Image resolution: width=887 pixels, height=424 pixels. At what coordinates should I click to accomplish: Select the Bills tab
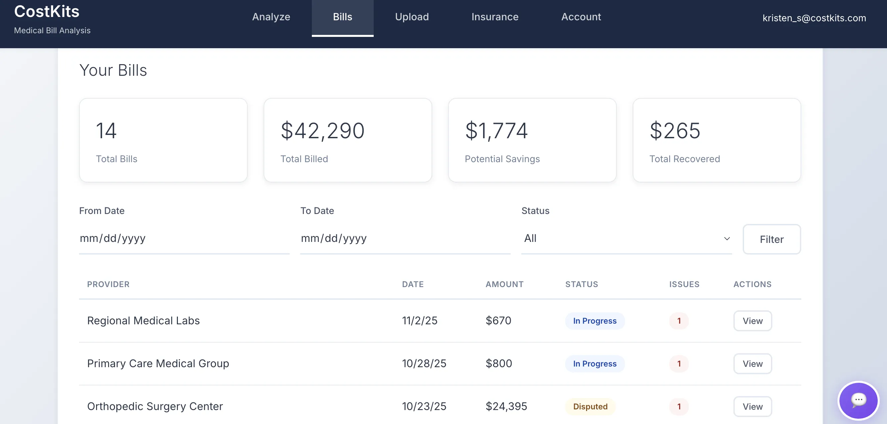coord(342,17)
